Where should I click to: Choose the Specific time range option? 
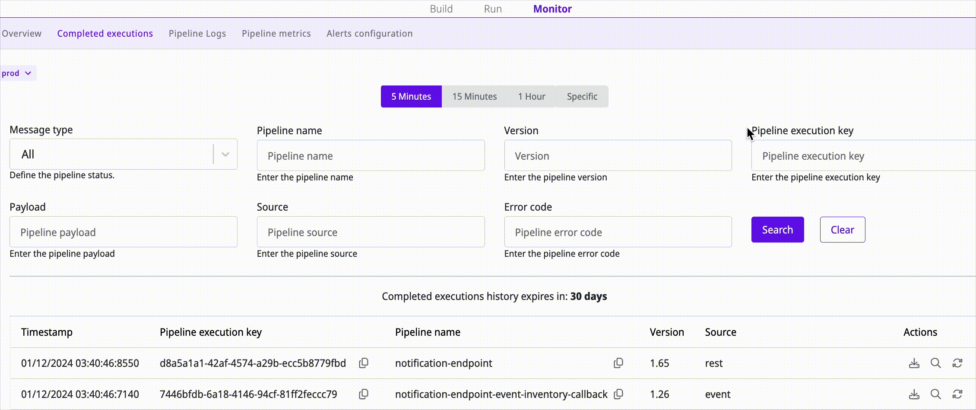[582, 96]
